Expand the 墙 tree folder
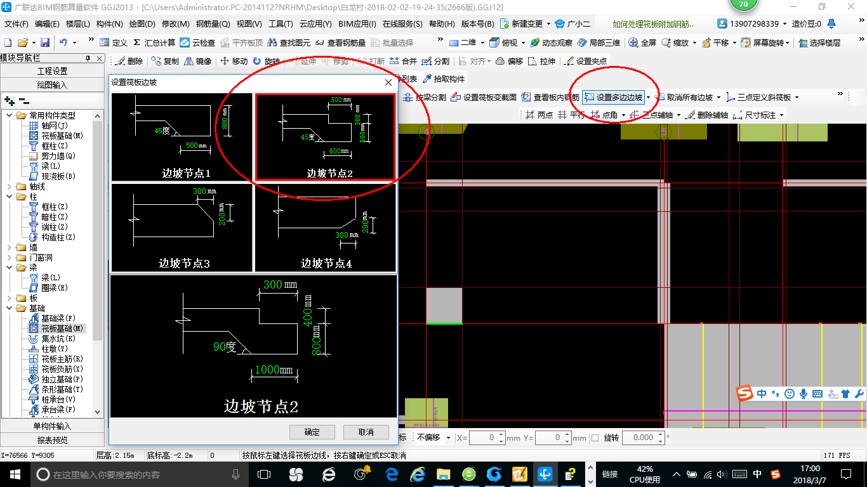Viewport: 867px width, 487px height. tap(9, 248)
